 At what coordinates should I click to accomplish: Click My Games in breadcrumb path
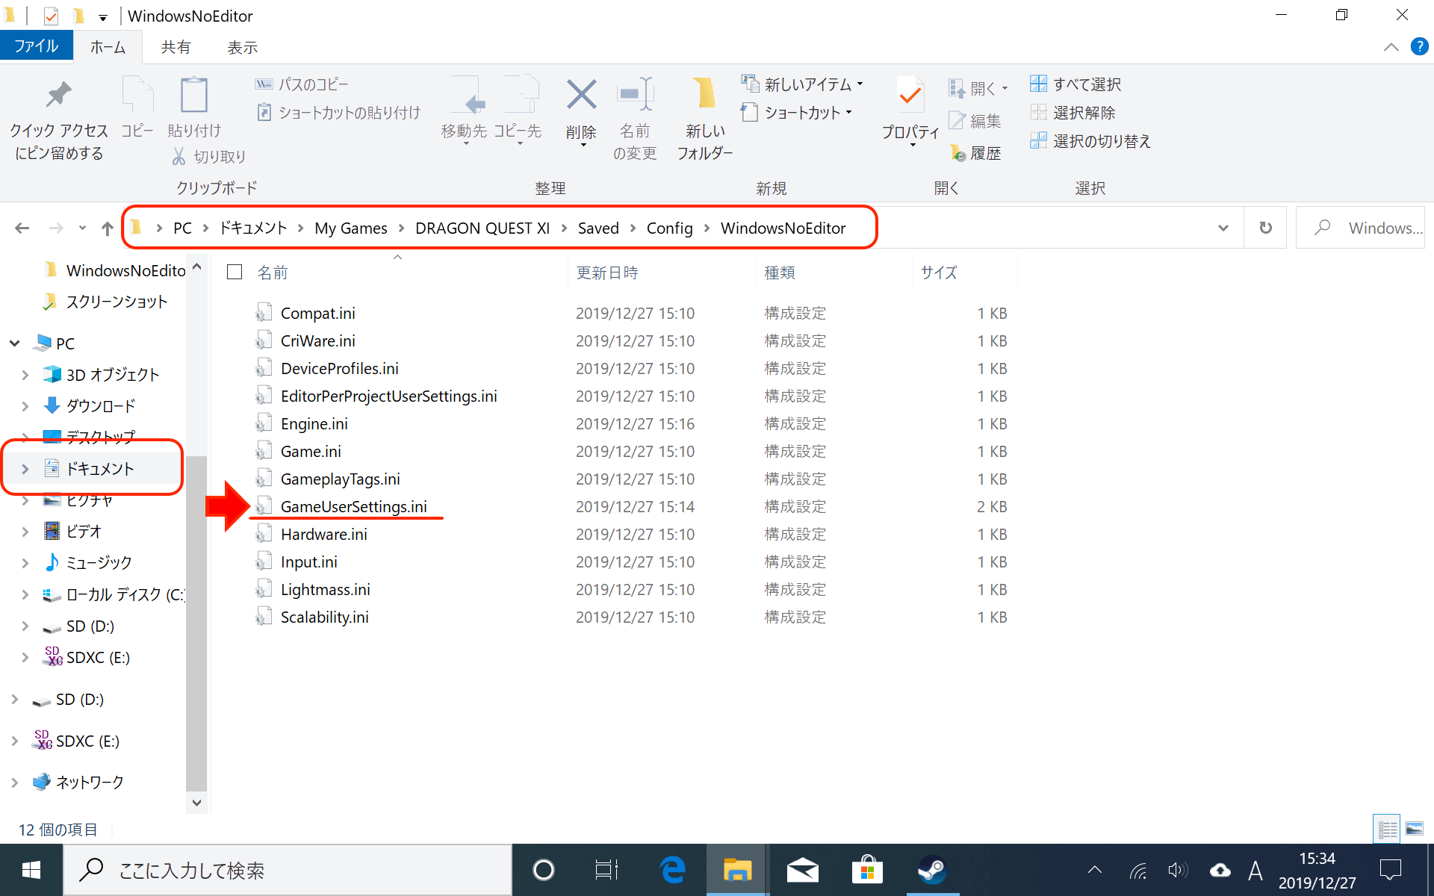[x=350, y=228]
